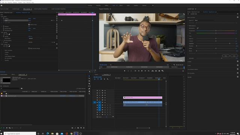240x135 pixels.
Task: Export a frame using the camera icon
Action: 159,71
